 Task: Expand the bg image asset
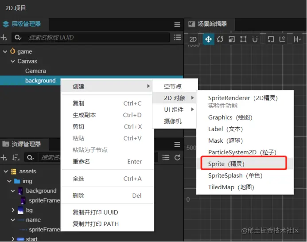point(13,210)
